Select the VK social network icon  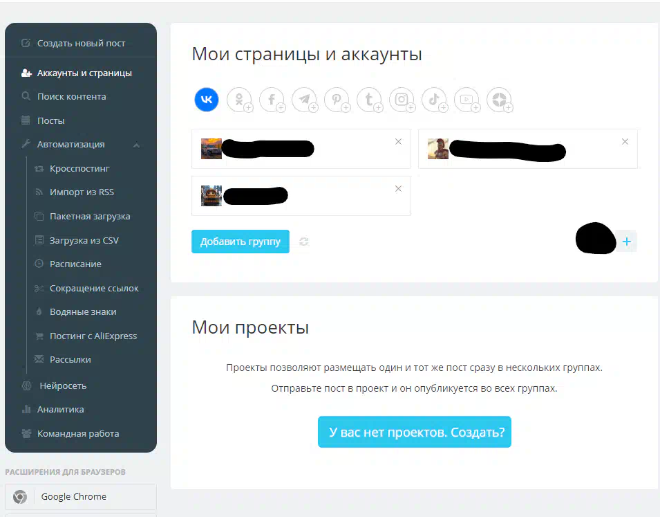click(x=206, y=100)
